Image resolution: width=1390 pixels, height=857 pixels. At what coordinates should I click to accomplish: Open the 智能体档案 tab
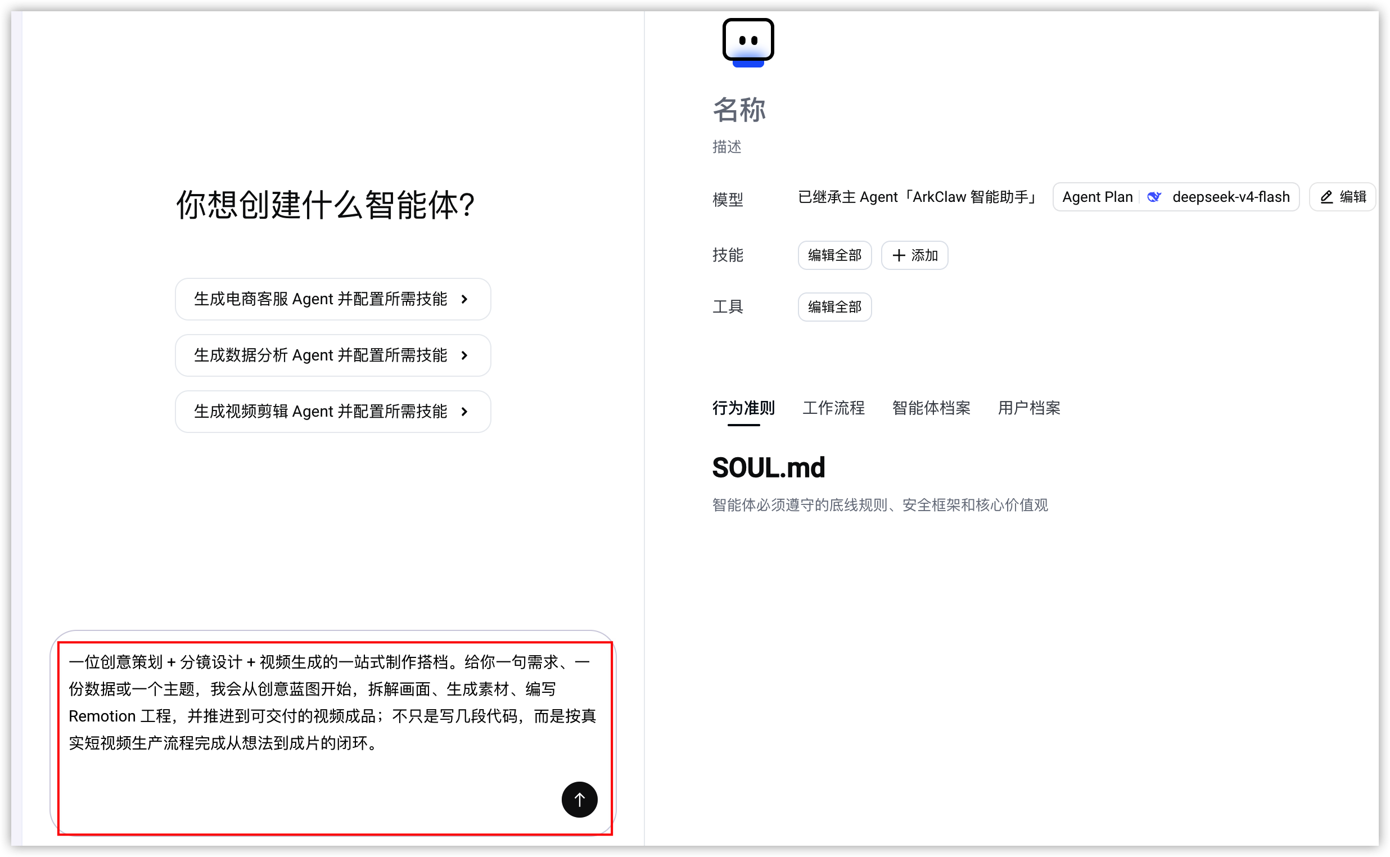[931, 408]
